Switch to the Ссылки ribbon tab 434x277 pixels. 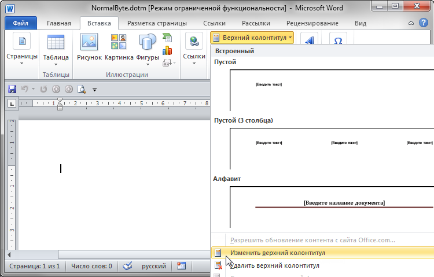coord(214,23)
